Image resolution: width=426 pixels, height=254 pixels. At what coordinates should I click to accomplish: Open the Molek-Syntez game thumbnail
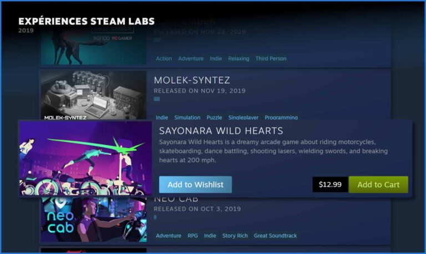[93, 95]
